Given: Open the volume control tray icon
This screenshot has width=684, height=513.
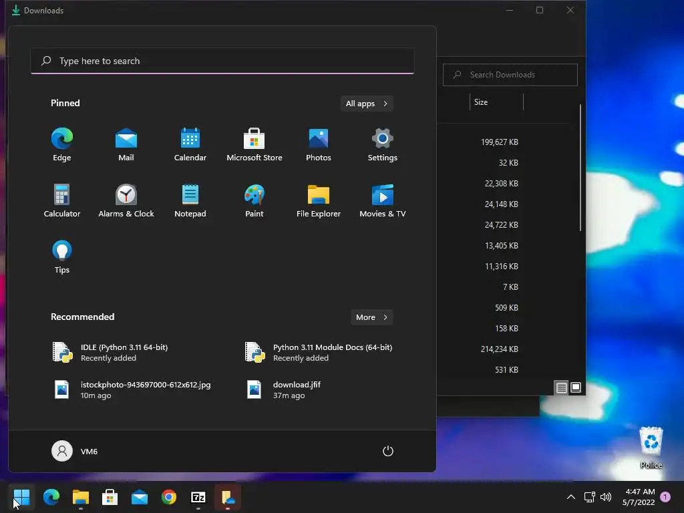Looking at the screenshot, I should click(x=605, y=497).
